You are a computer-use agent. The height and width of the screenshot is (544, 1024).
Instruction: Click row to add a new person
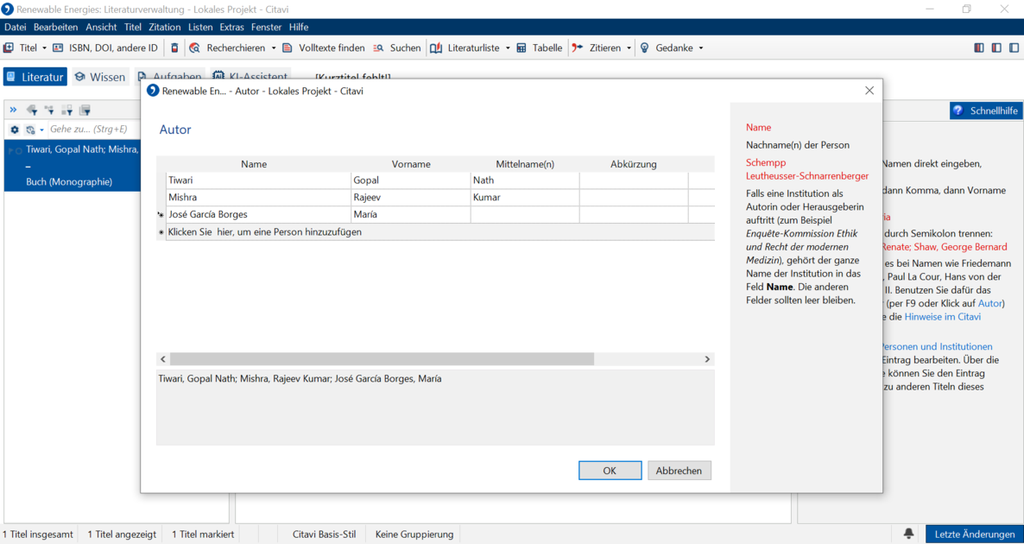[x=440, y=231]
